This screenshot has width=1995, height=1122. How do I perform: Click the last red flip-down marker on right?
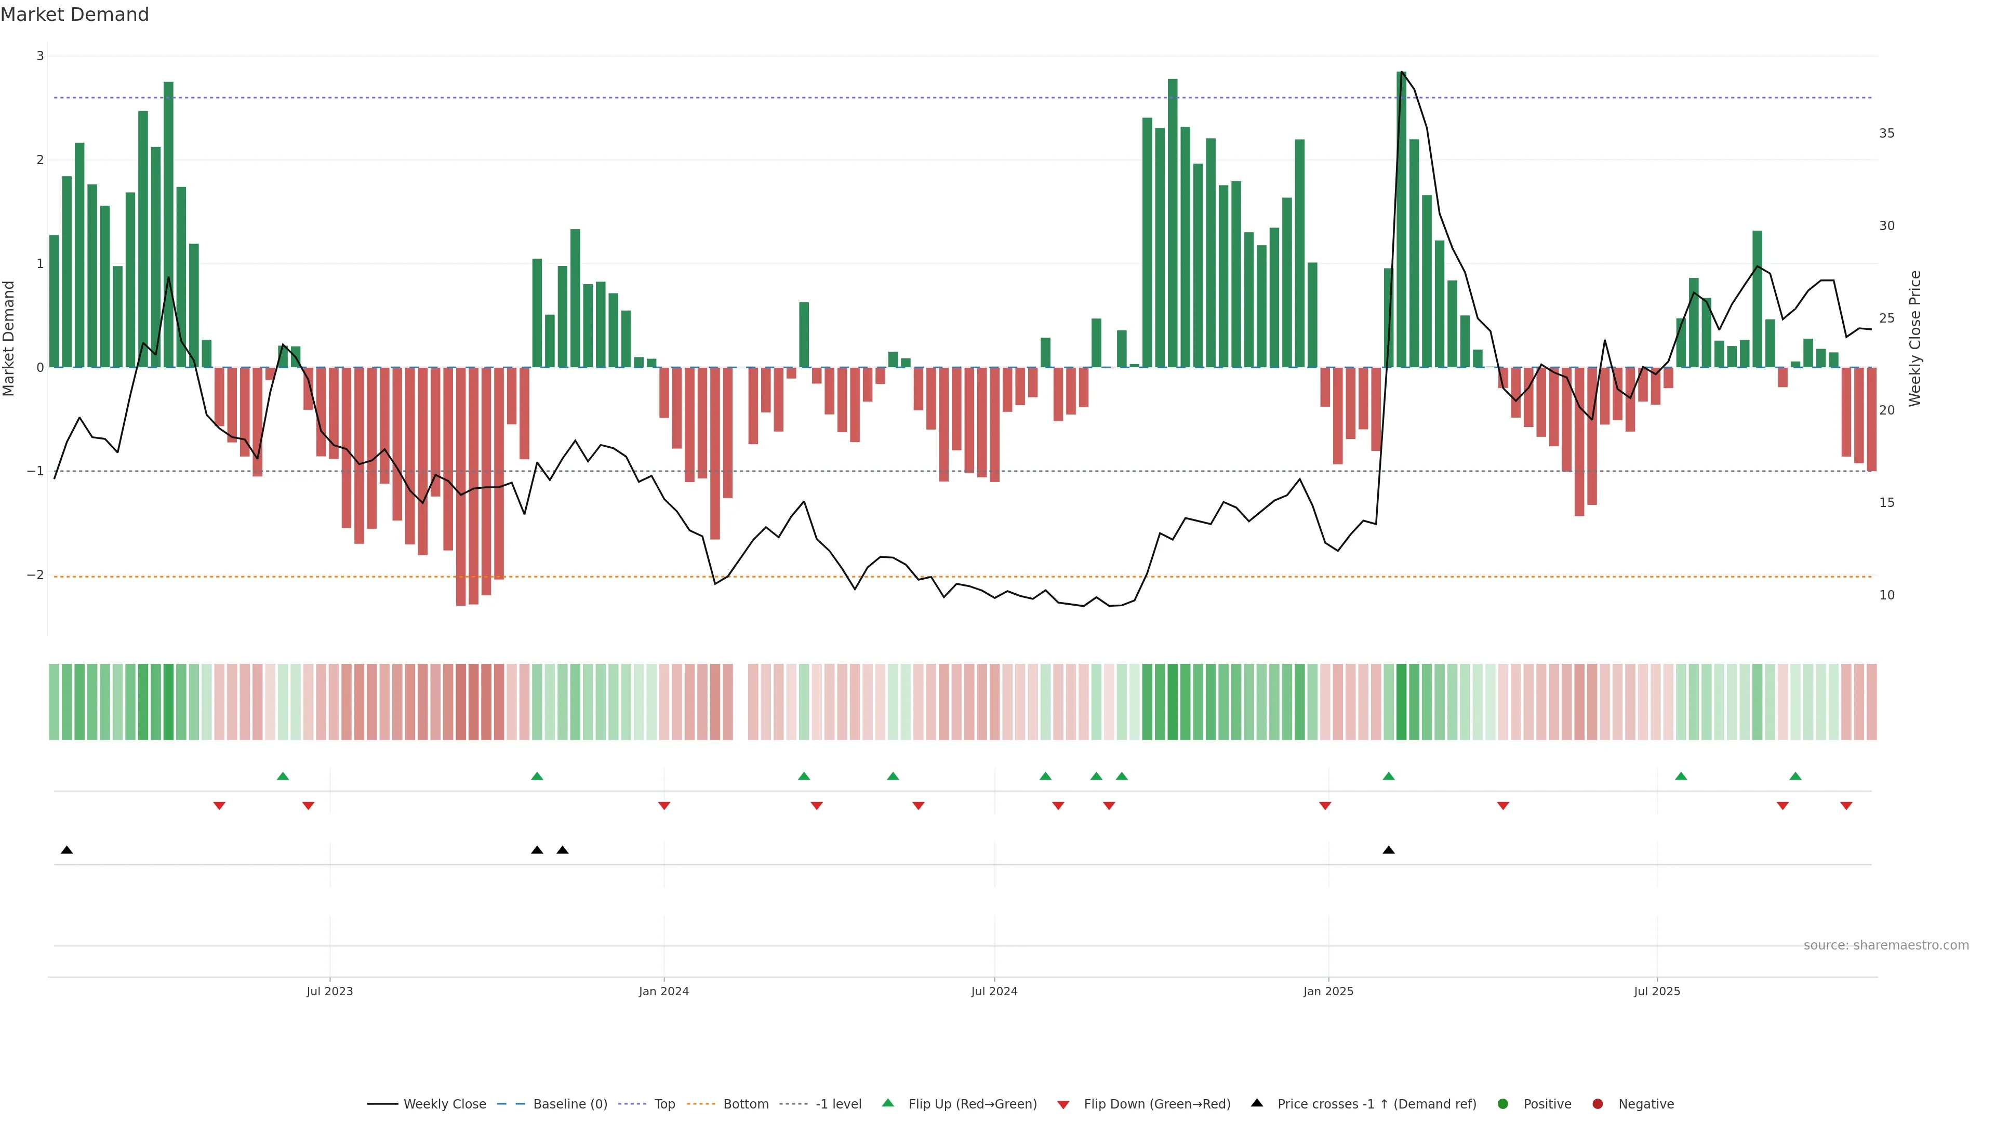click(1846, 806)
